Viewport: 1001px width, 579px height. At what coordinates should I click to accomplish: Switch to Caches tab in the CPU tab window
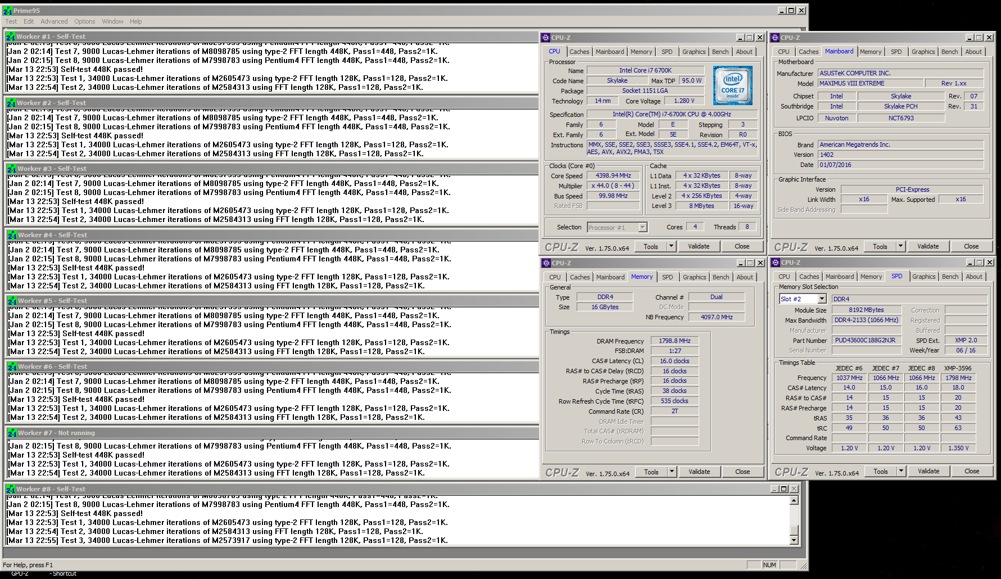579,52
